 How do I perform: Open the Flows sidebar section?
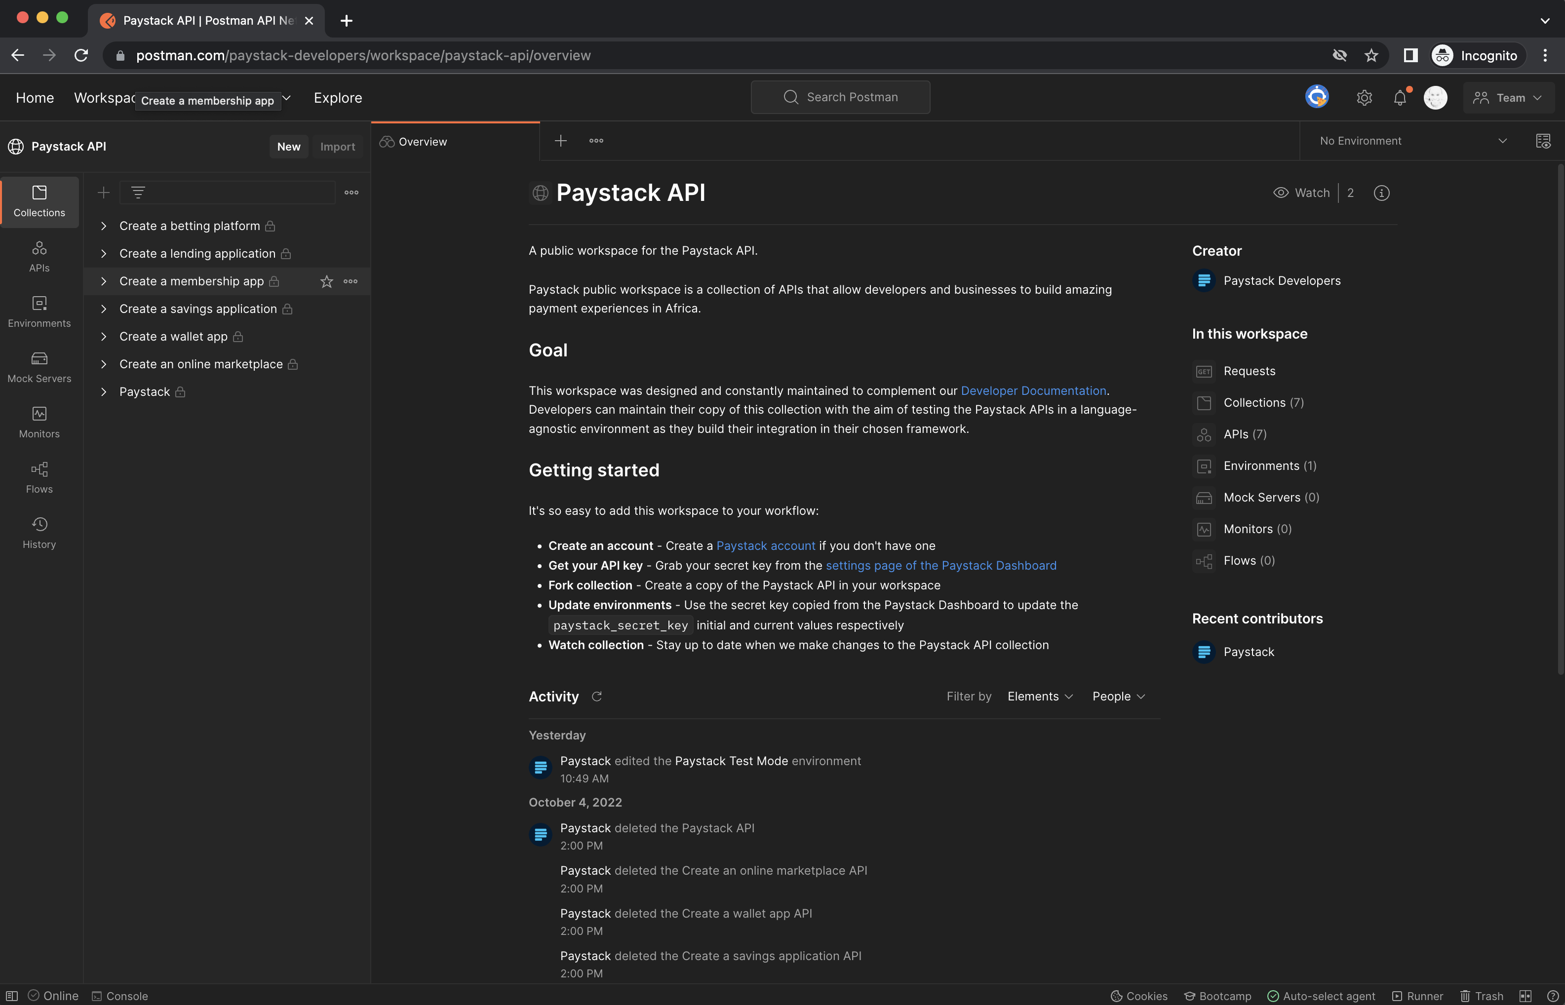39,478
